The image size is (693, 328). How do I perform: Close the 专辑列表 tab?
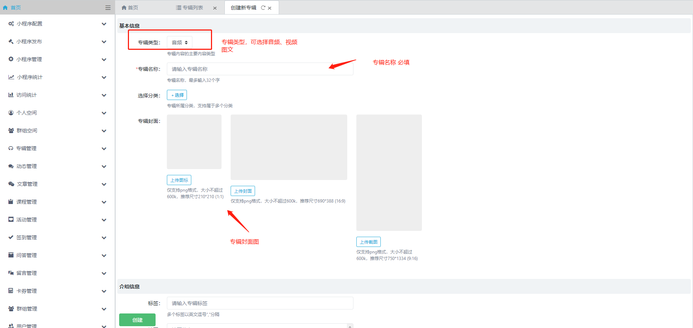(215, 8)
